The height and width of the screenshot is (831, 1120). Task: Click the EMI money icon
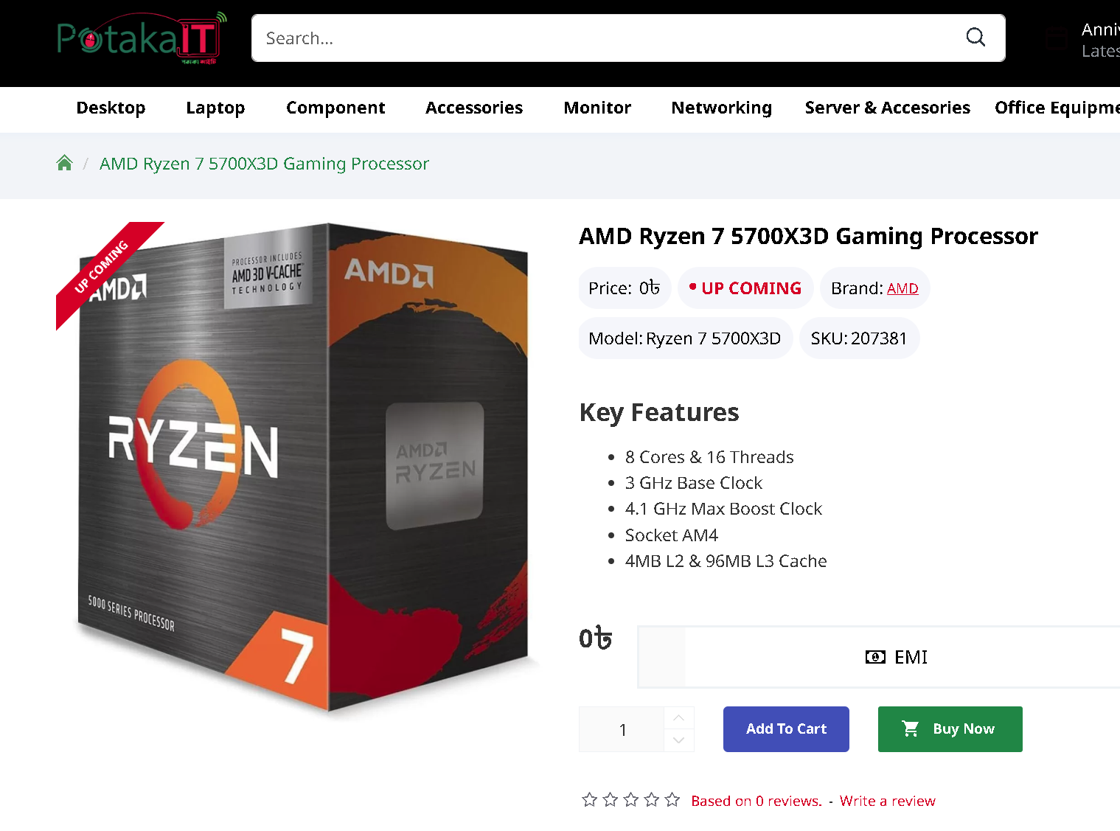pos(875,657)
